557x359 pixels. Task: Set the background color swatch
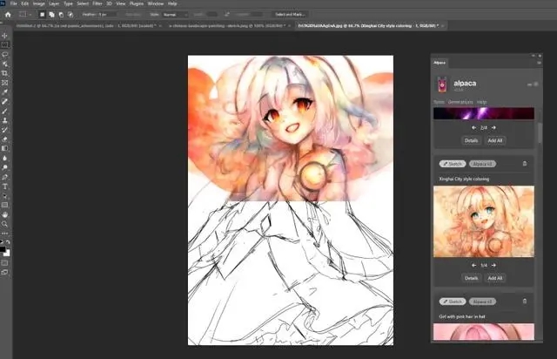7,253
